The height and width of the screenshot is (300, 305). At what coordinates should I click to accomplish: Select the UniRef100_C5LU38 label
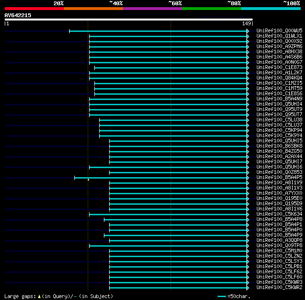pos(279,120)
